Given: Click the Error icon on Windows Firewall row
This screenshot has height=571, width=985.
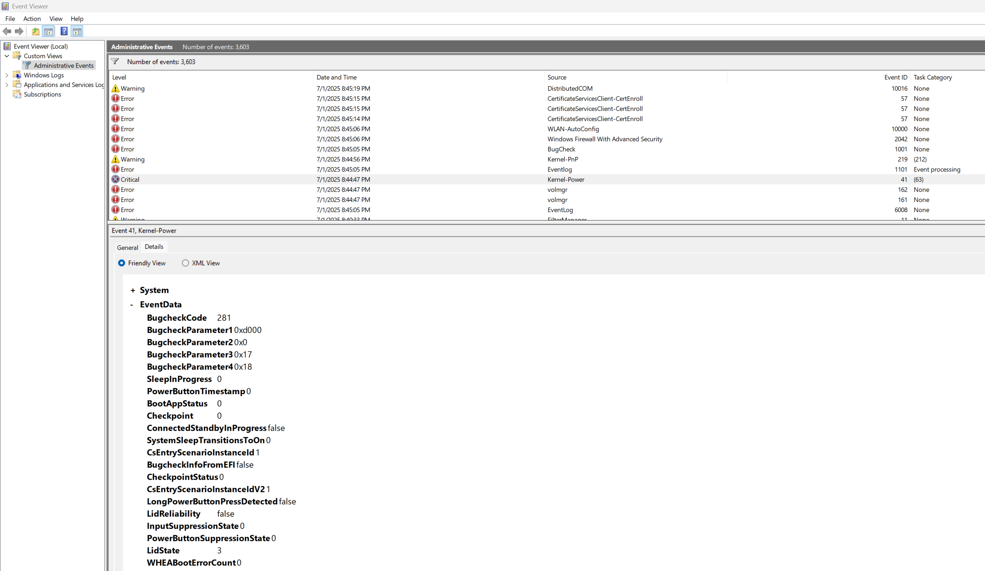Looking at the screenshot, I should click(x=115, y=139).
